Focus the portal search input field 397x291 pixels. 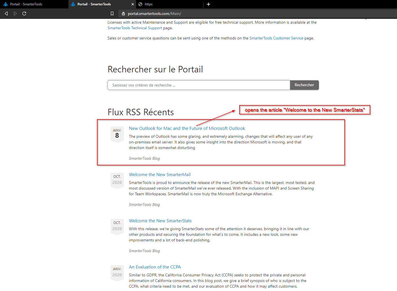199,85
